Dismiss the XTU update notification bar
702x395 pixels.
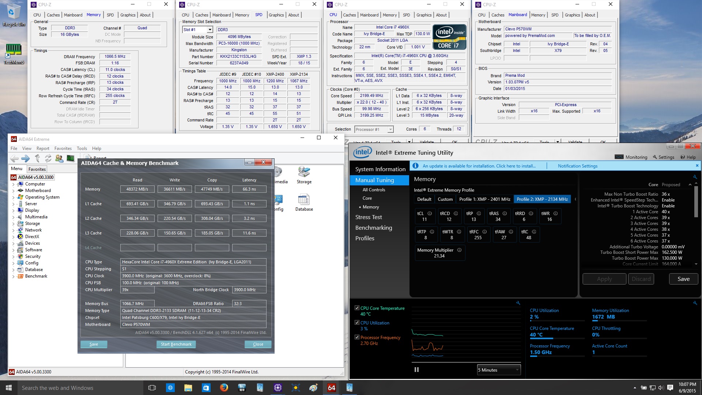697,166
